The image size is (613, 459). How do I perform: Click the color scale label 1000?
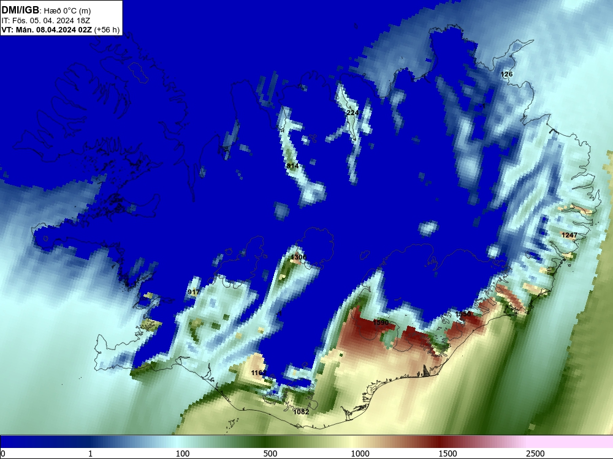coord(360,453)
